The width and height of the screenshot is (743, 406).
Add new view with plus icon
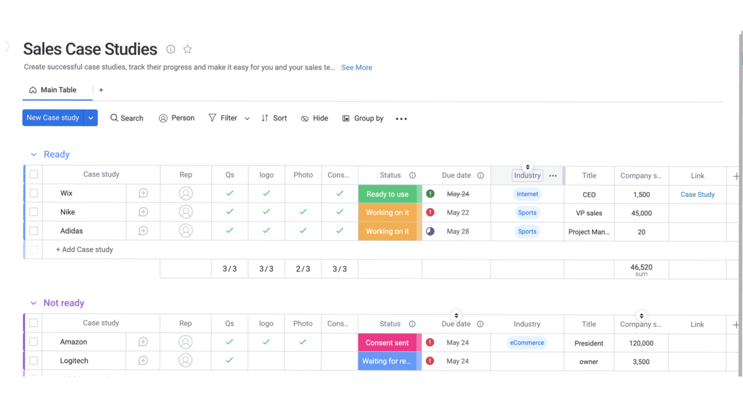click(101, 90)
